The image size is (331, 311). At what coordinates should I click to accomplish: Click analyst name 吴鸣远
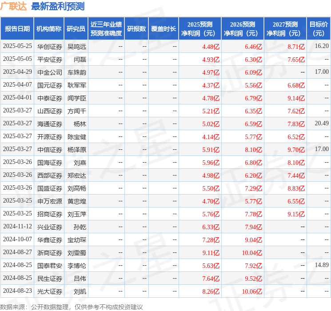pyautogui.click(x=76, y=47)
